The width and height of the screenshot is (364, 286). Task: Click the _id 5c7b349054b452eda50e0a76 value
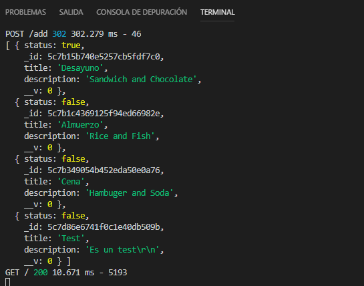pyautogui.click(x=104, y=170)
